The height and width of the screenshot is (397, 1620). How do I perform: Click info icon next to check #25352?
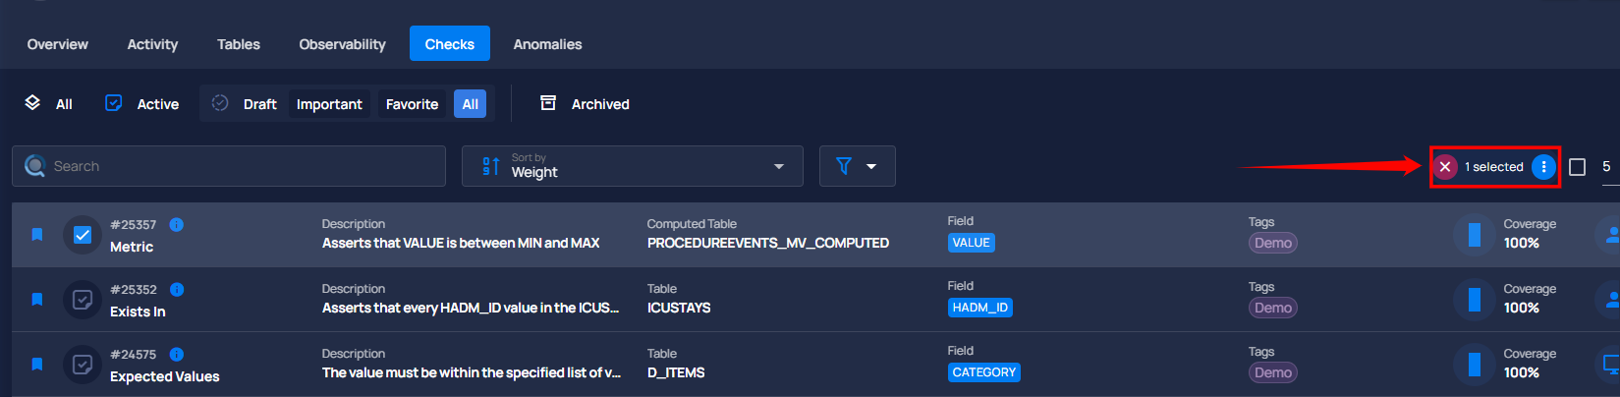tap(177, 289)
